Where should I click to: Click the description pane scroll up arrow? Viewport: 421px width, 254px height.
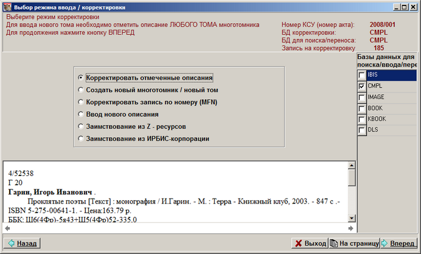coord(352,165)
